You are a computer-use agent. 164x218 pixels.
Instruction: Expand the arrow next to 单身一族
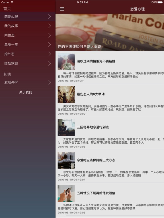(x=50, y=45)
